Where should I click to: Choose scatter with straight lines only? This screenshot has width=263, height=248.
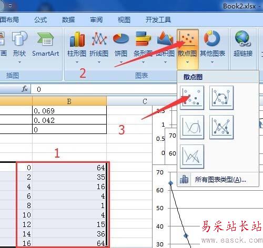click(x=192, y=157)
